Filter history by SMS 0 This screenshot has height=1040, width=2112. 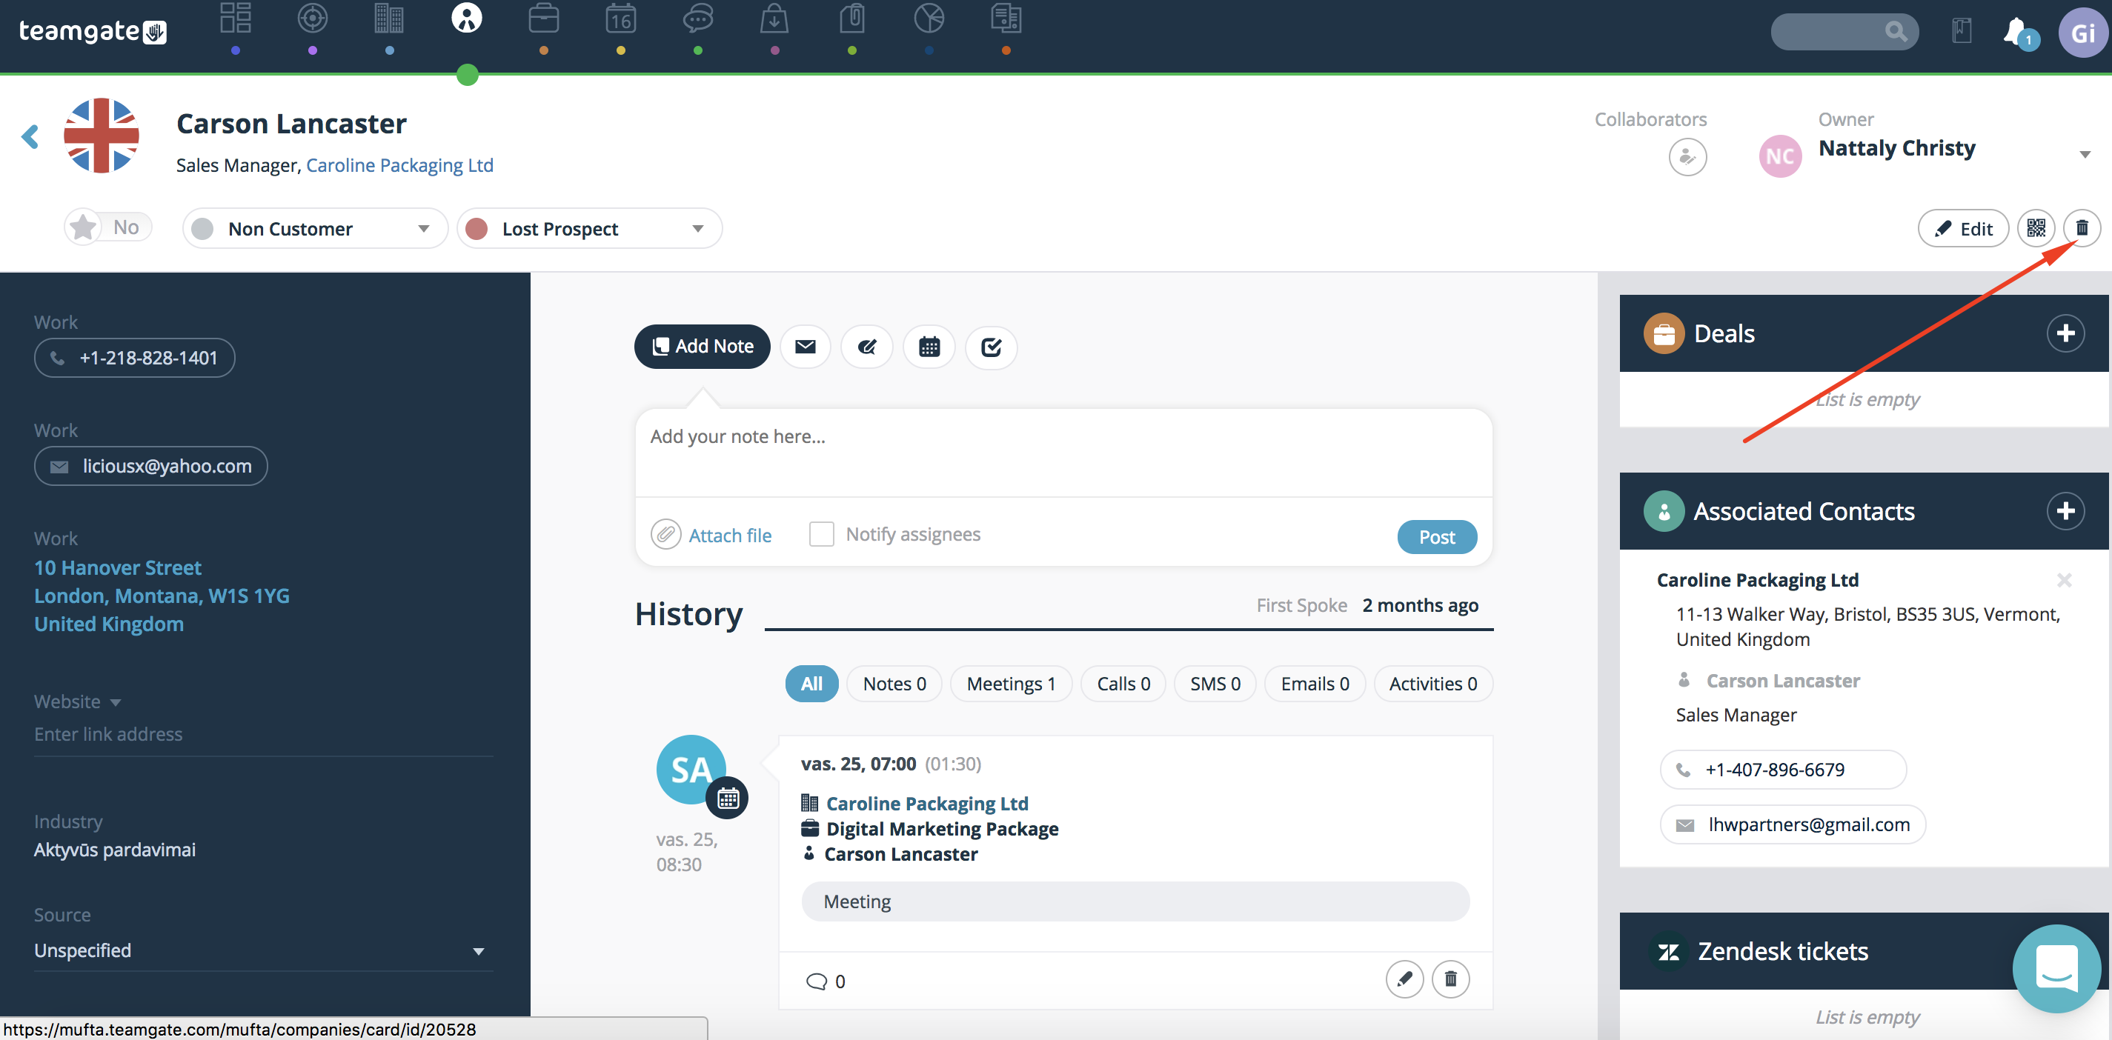coord(1215,684)
